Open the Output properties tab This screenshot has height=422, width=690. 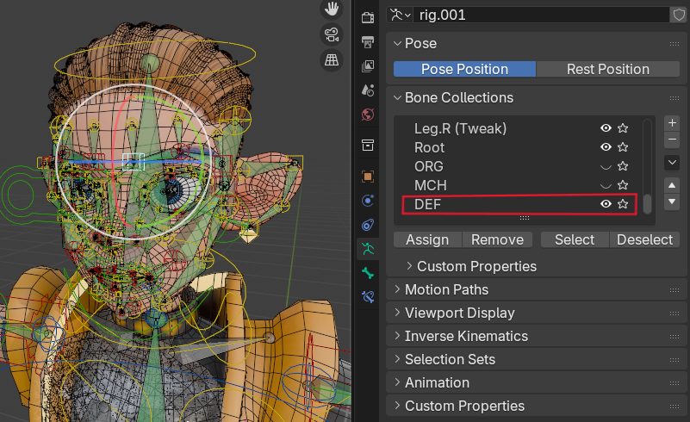(368, 41)
